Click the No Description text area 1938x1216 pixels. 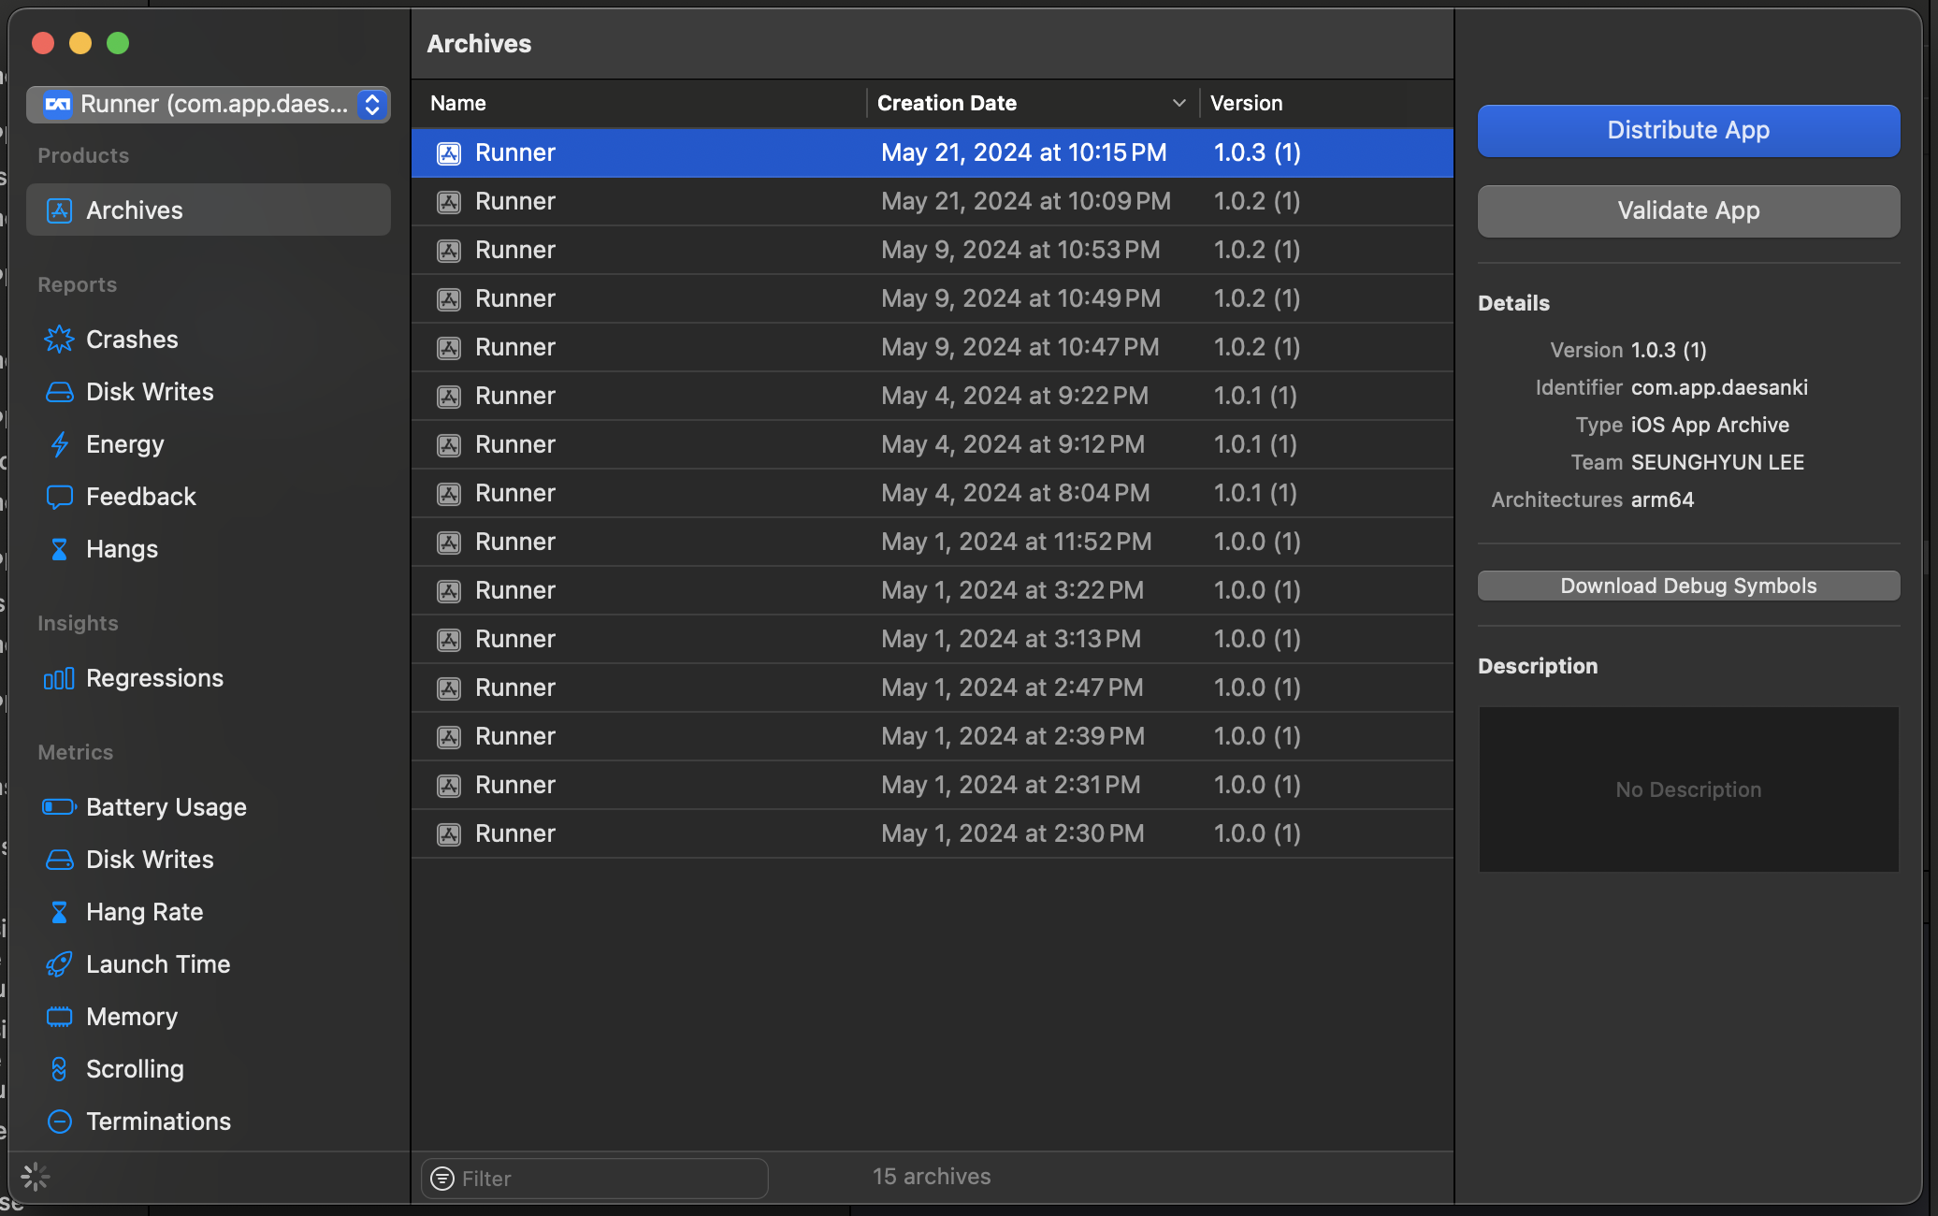click(1688, 789)
